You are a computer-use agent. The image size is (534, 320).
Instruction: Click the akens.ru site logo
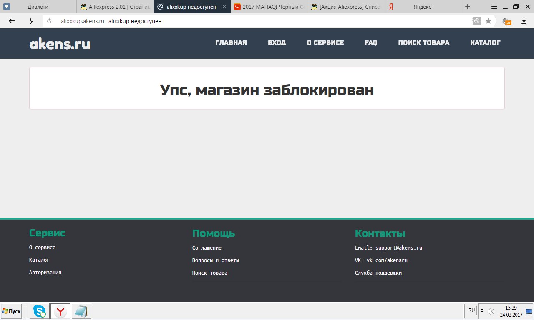pyautogui.click(x=60, y=43)
